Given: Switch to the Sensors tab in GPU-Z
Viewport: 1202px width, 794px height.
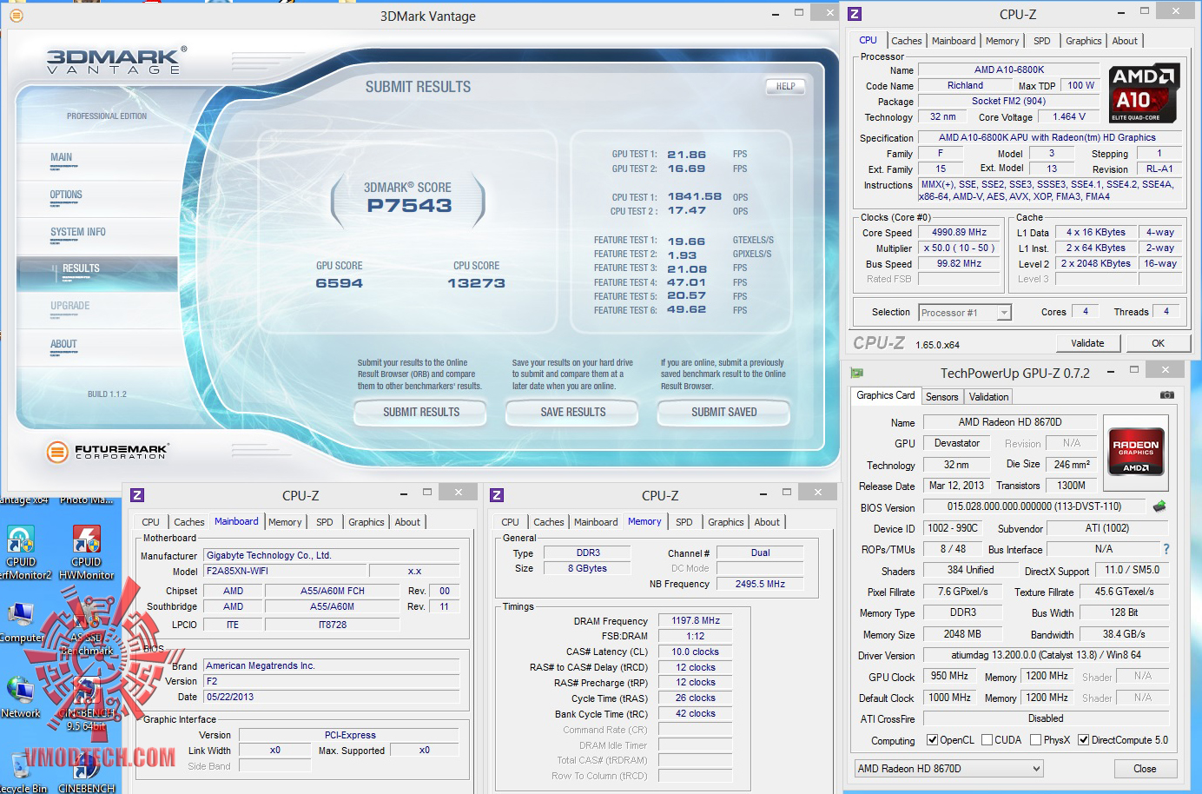Looking at the screenshot, I should coord(941,397).
